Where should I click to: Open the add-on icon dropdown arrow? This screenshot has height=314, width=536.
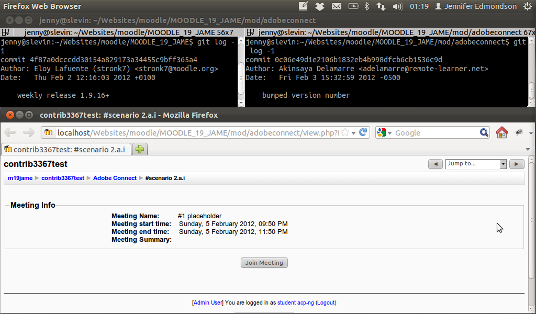531,133
